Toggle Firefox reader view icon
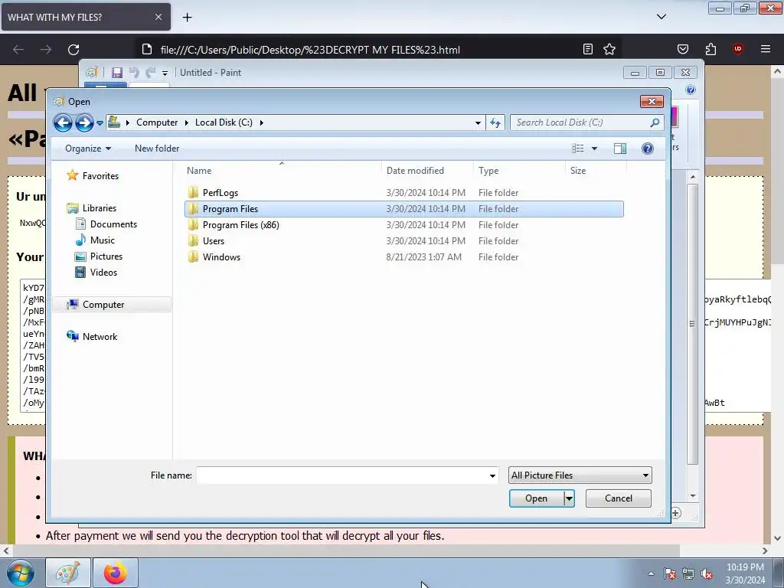 tap(587, 49)
